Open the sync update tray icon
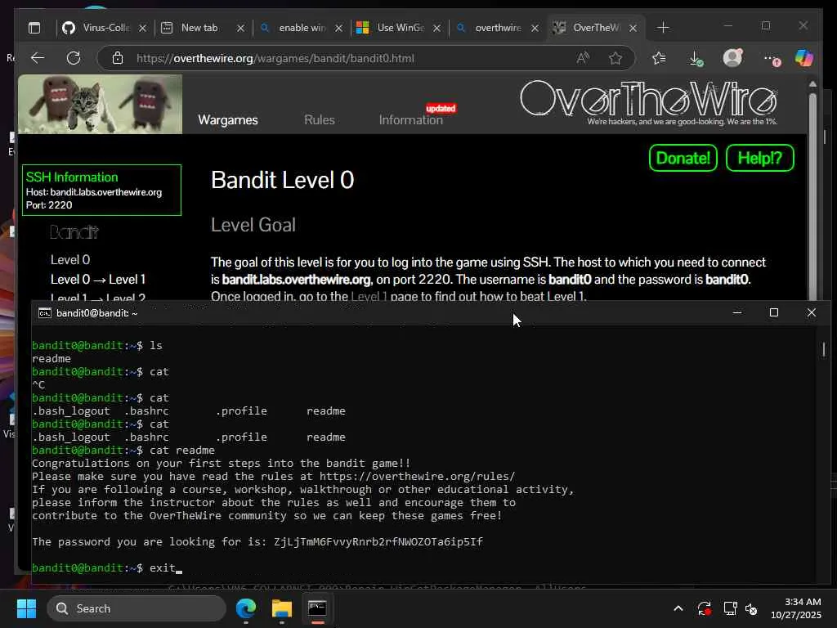 [704, 608]
